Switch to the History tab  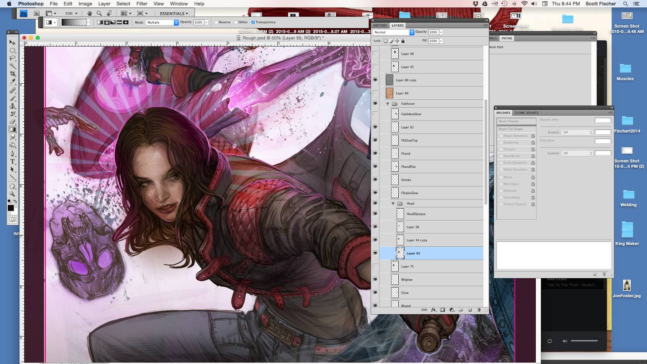380,25
